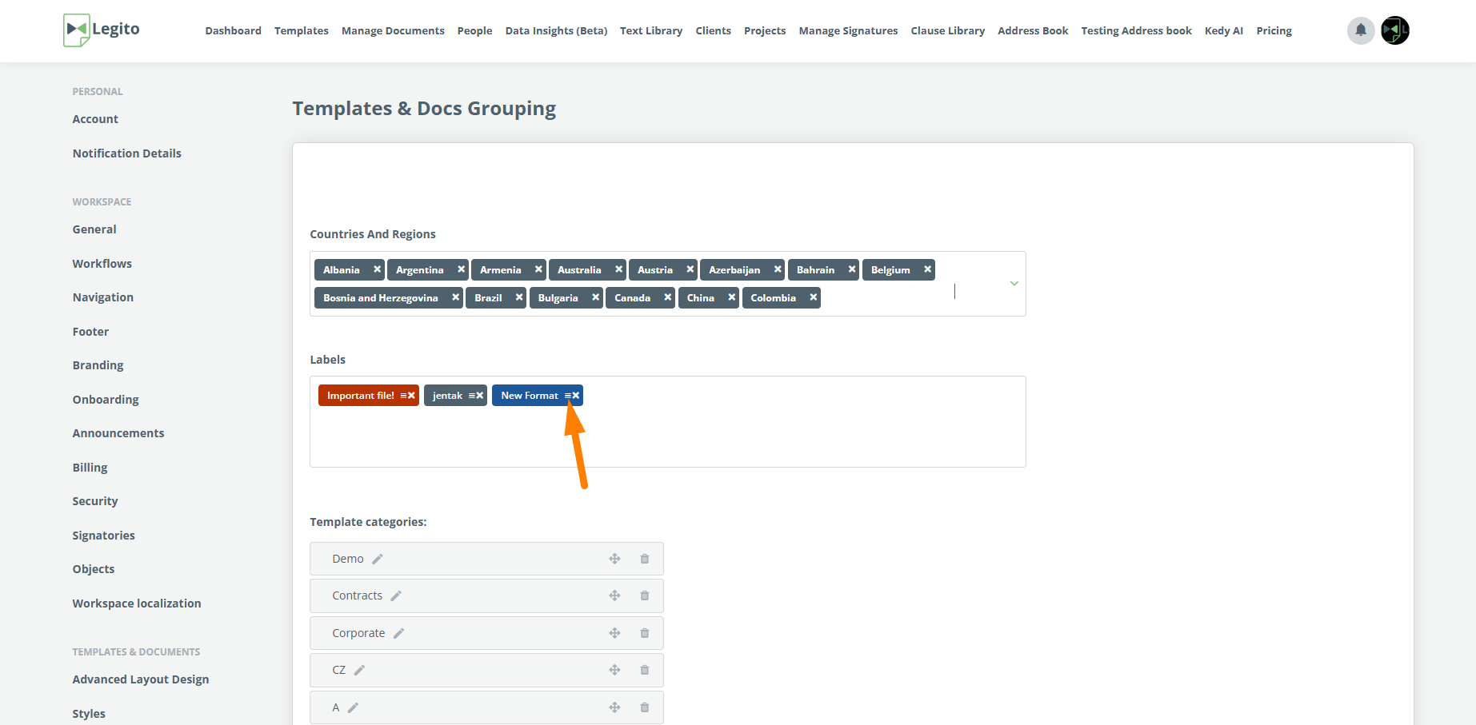The height and width of the screenshot is (725, 1476).
Task: Remove the Bosnia and Herzegovina tag
Action: (455, 297)
